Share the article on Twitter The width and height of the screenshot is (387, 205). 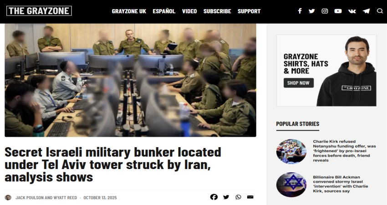226,197
